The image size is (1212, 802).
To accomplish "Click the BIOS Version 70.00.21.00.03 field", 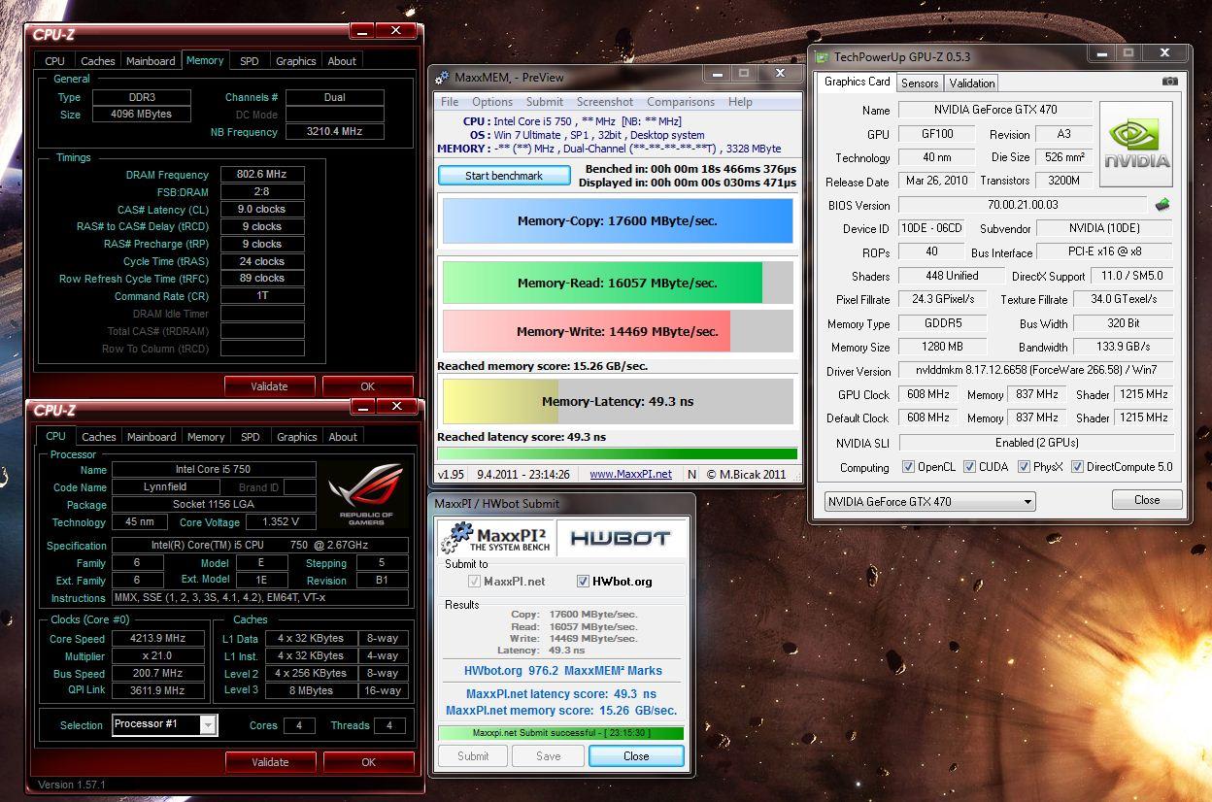I will (1023, 205).
